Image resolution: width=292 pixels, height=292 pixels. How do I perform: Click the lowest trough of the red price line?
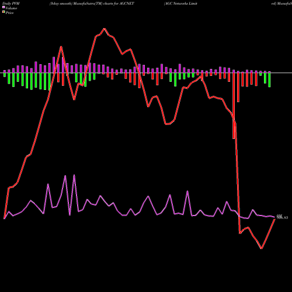point(262,248)
